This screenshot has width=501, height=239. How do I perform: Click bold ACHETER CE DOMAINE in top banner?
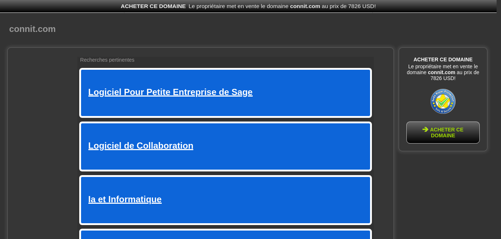(x=153, y=6)
